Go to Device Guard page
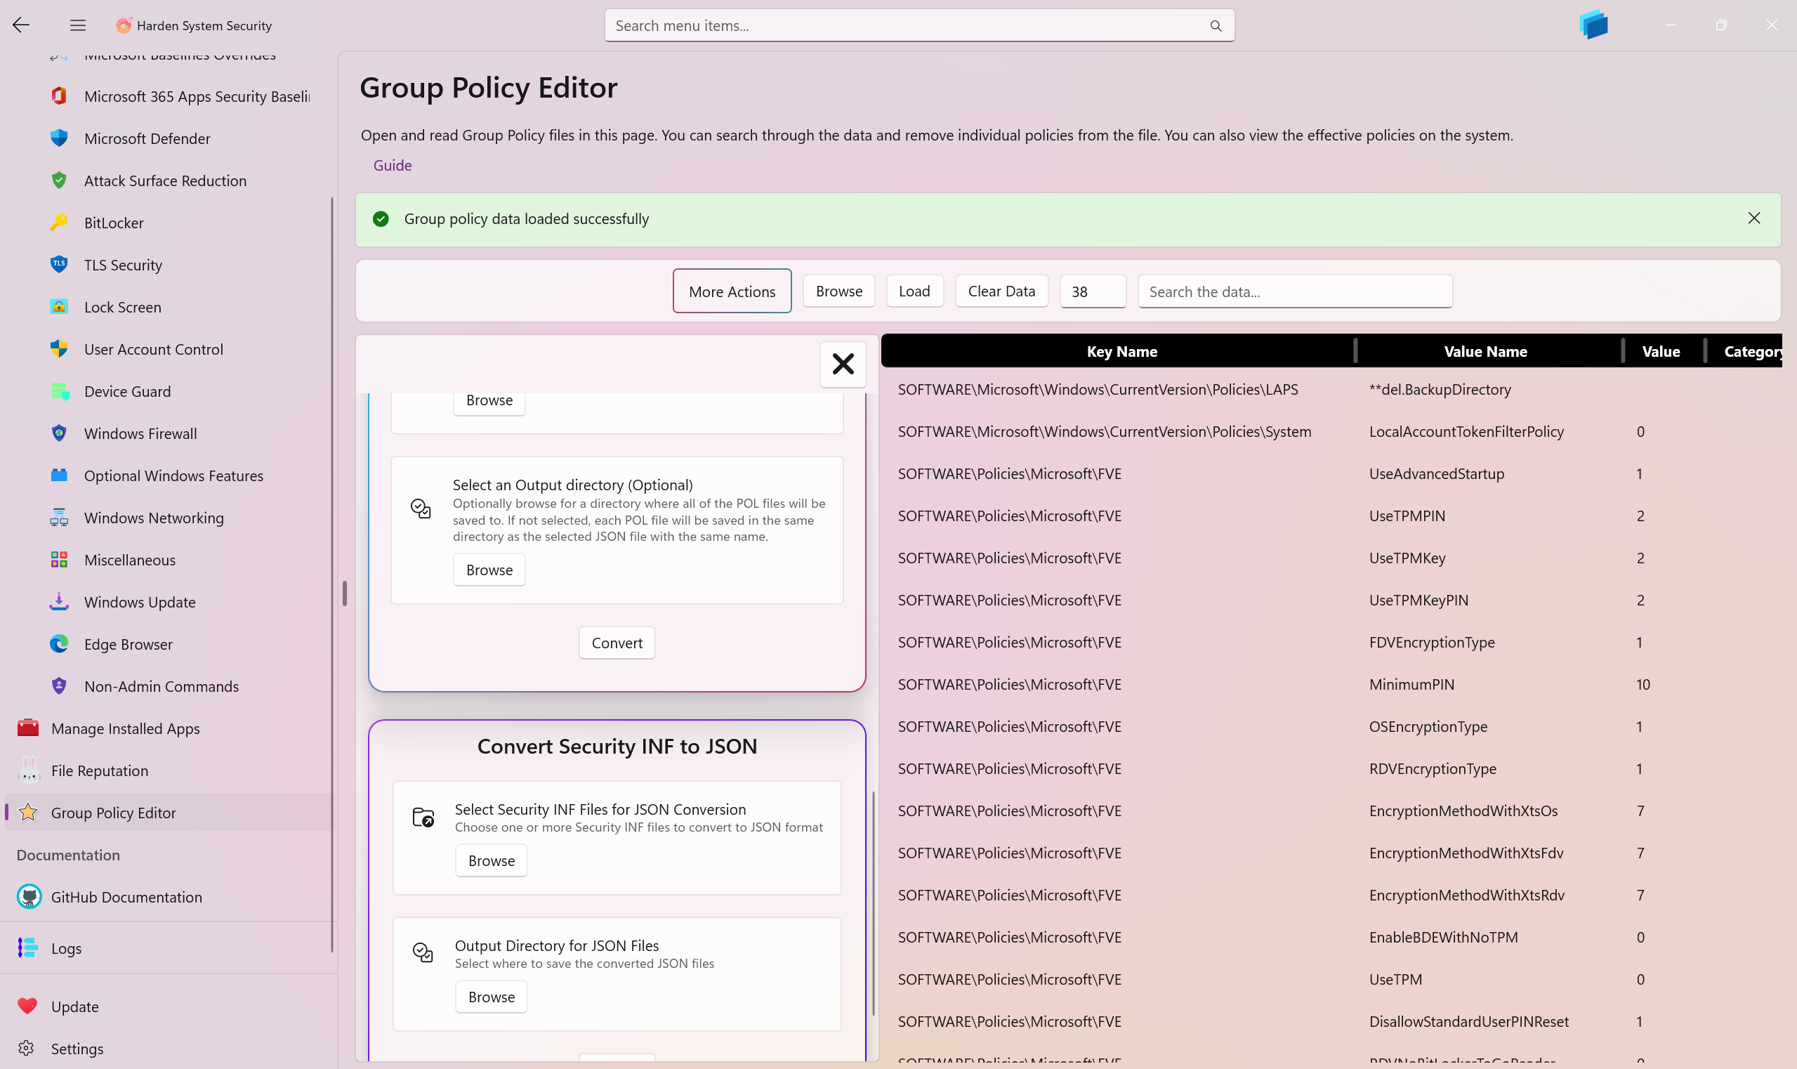1797x1069 pixels. pyautogui.click(x=128, y=391)
